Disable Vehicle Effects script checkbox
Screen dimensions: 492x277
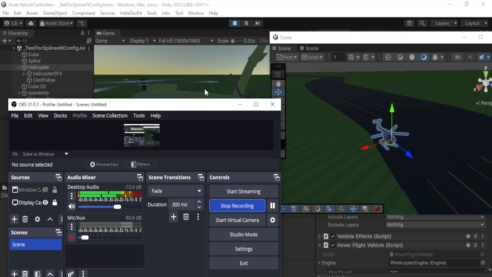pyautogui.click(x=333, y=236)
